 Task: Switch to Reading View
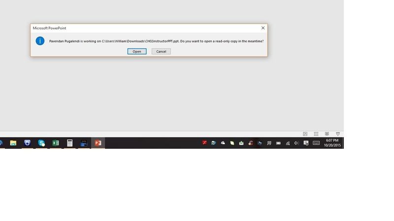pos(327,134)
